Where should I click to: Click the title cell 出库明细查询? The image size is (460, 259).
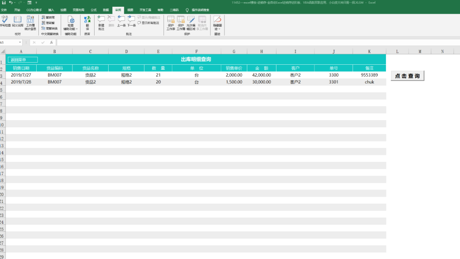(x=195, y=59)
